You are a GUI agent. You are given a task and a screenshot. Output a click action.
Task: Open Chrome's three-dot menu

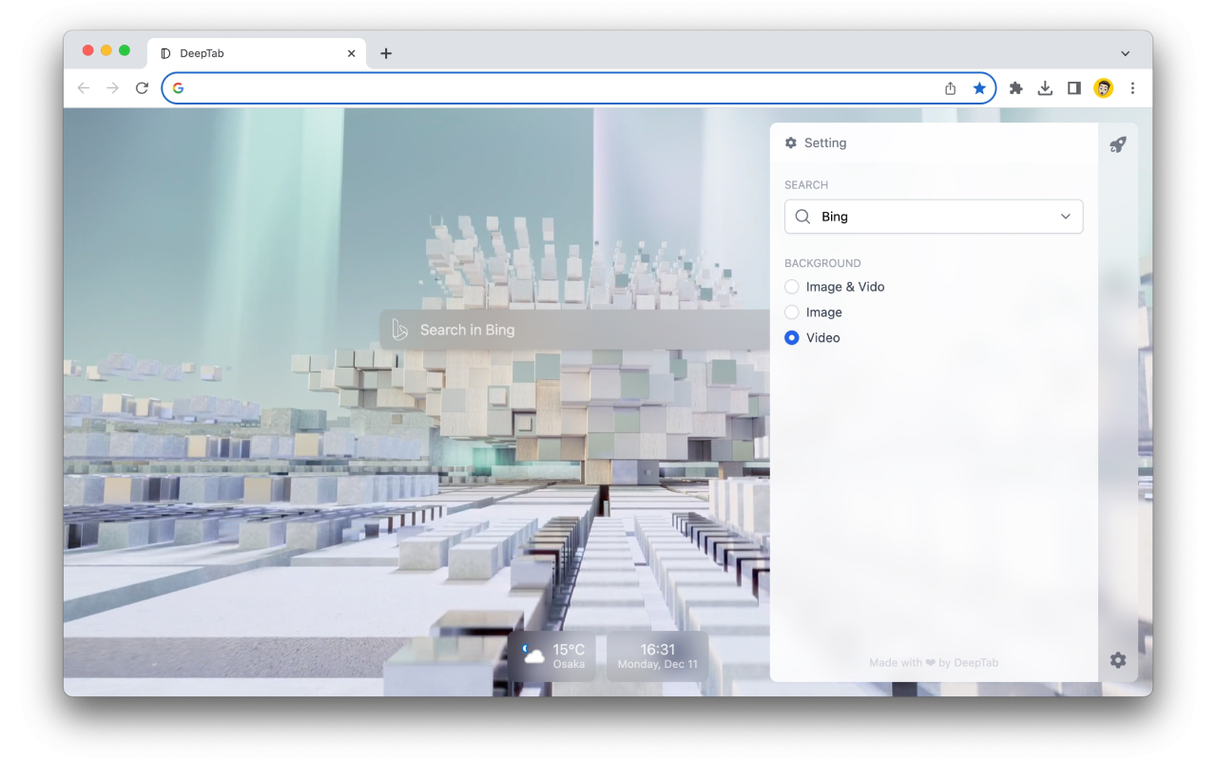tap(1132, 87)
